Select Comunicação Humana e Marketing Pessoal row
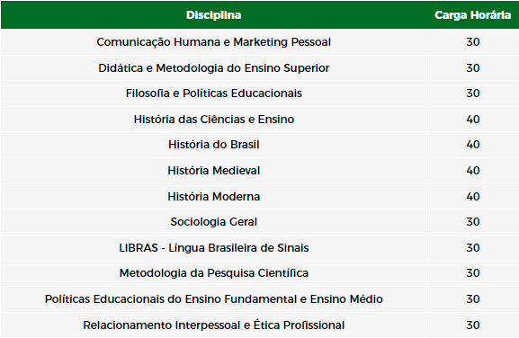 (x=259, y=42)
